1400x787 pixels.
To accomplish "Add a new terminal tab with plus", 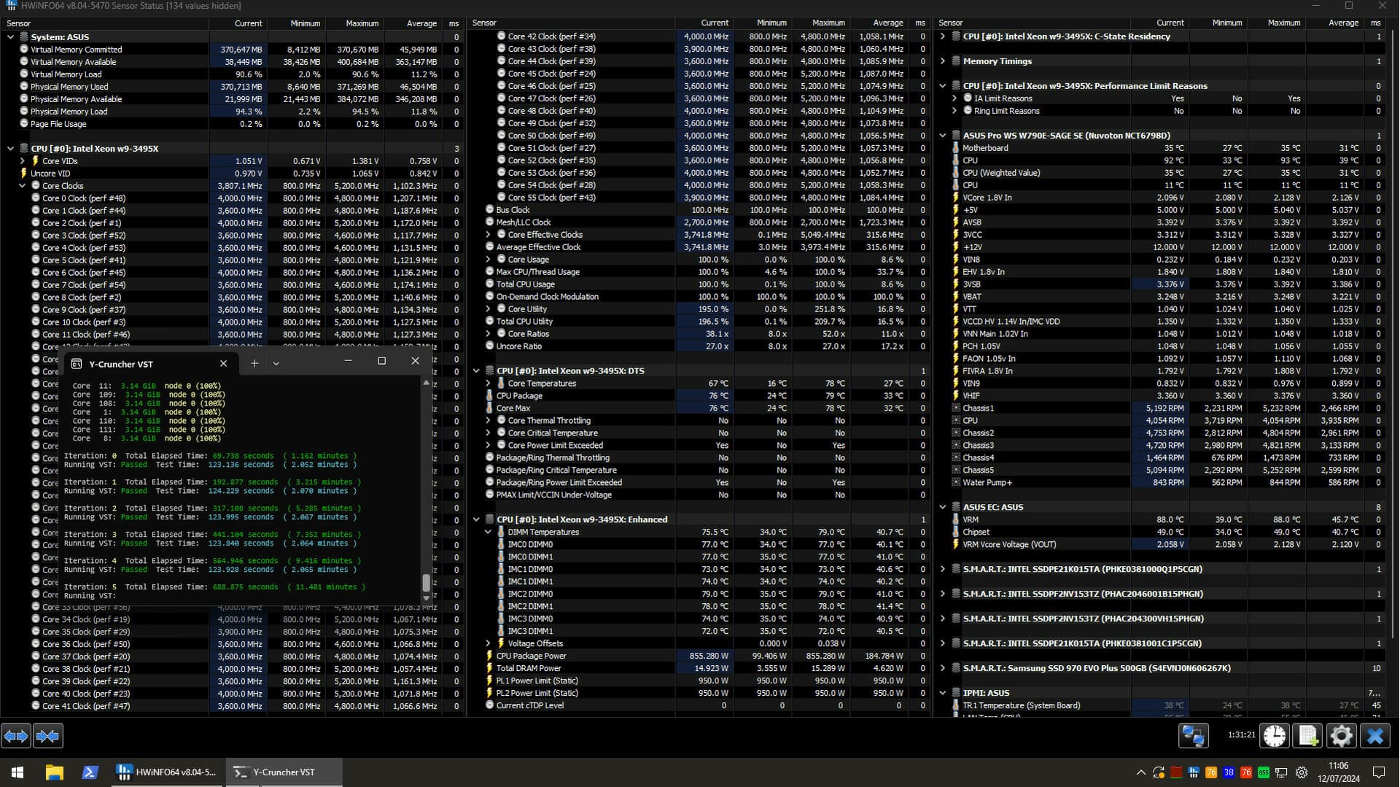I will pyautogui.click(x=254, y=363).
